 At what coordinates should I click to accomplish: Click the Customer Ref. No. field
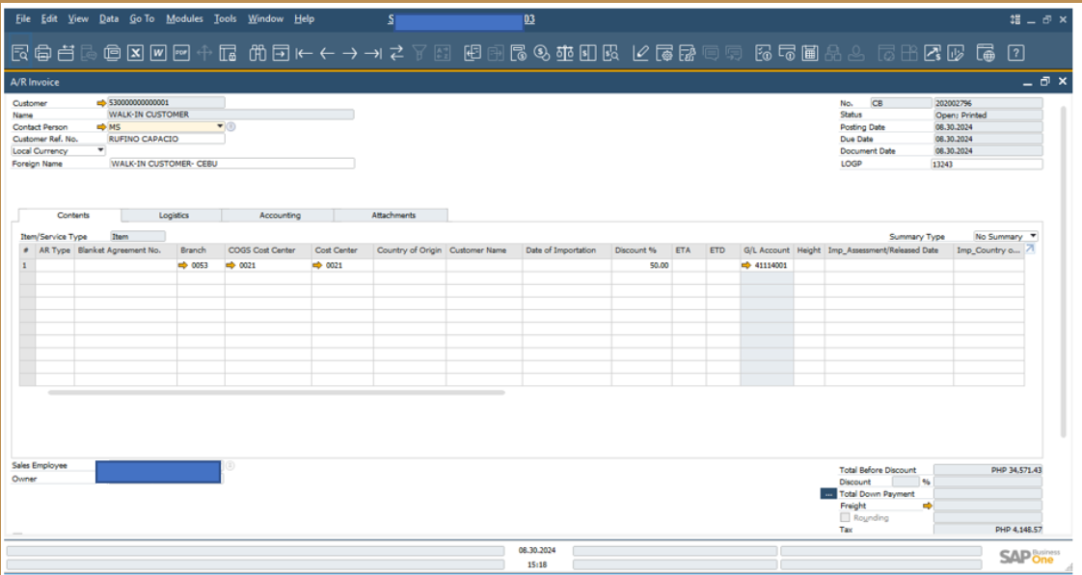click(166, 139)
